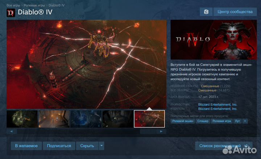Select the first green-monster screenshot thumbnail
The height and width of the screenshot is (159, 261).
(22, 119)
